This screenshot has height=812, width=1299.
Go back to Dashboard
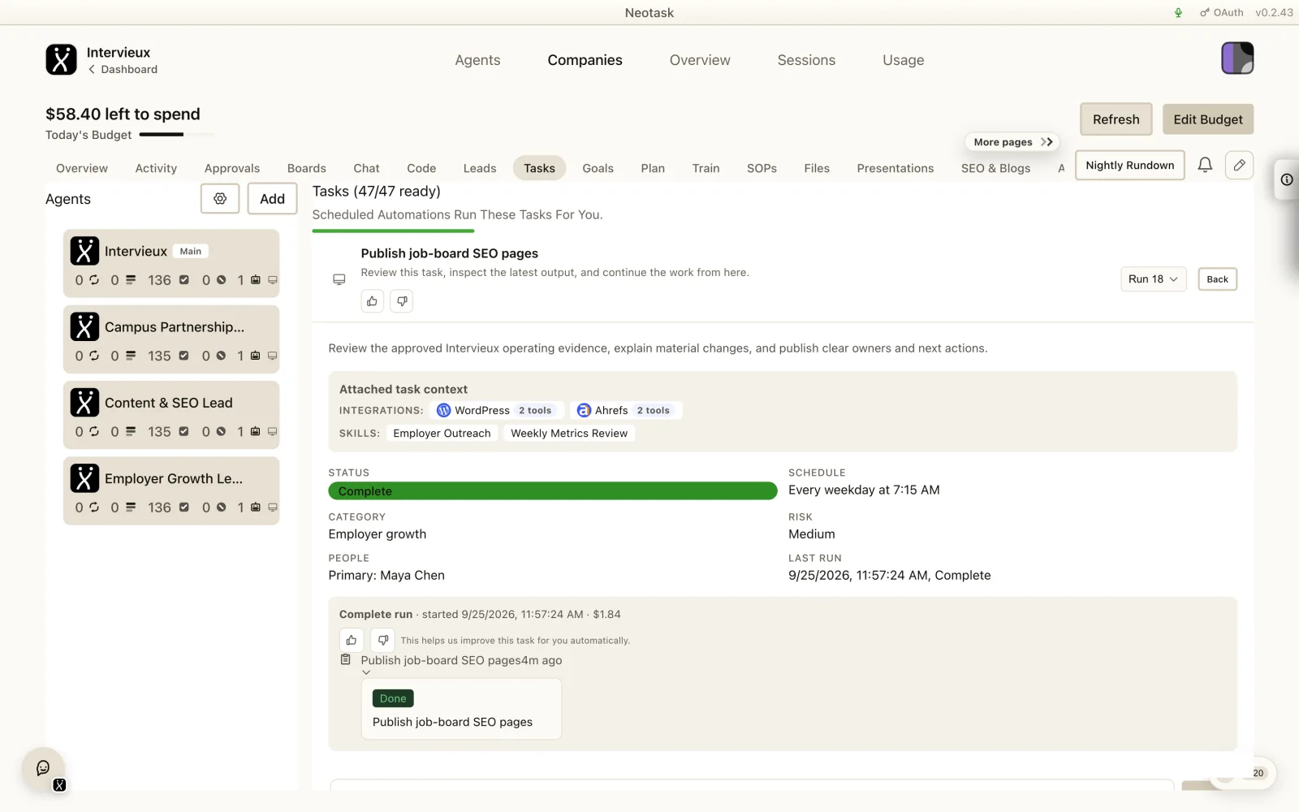(123, 70)
